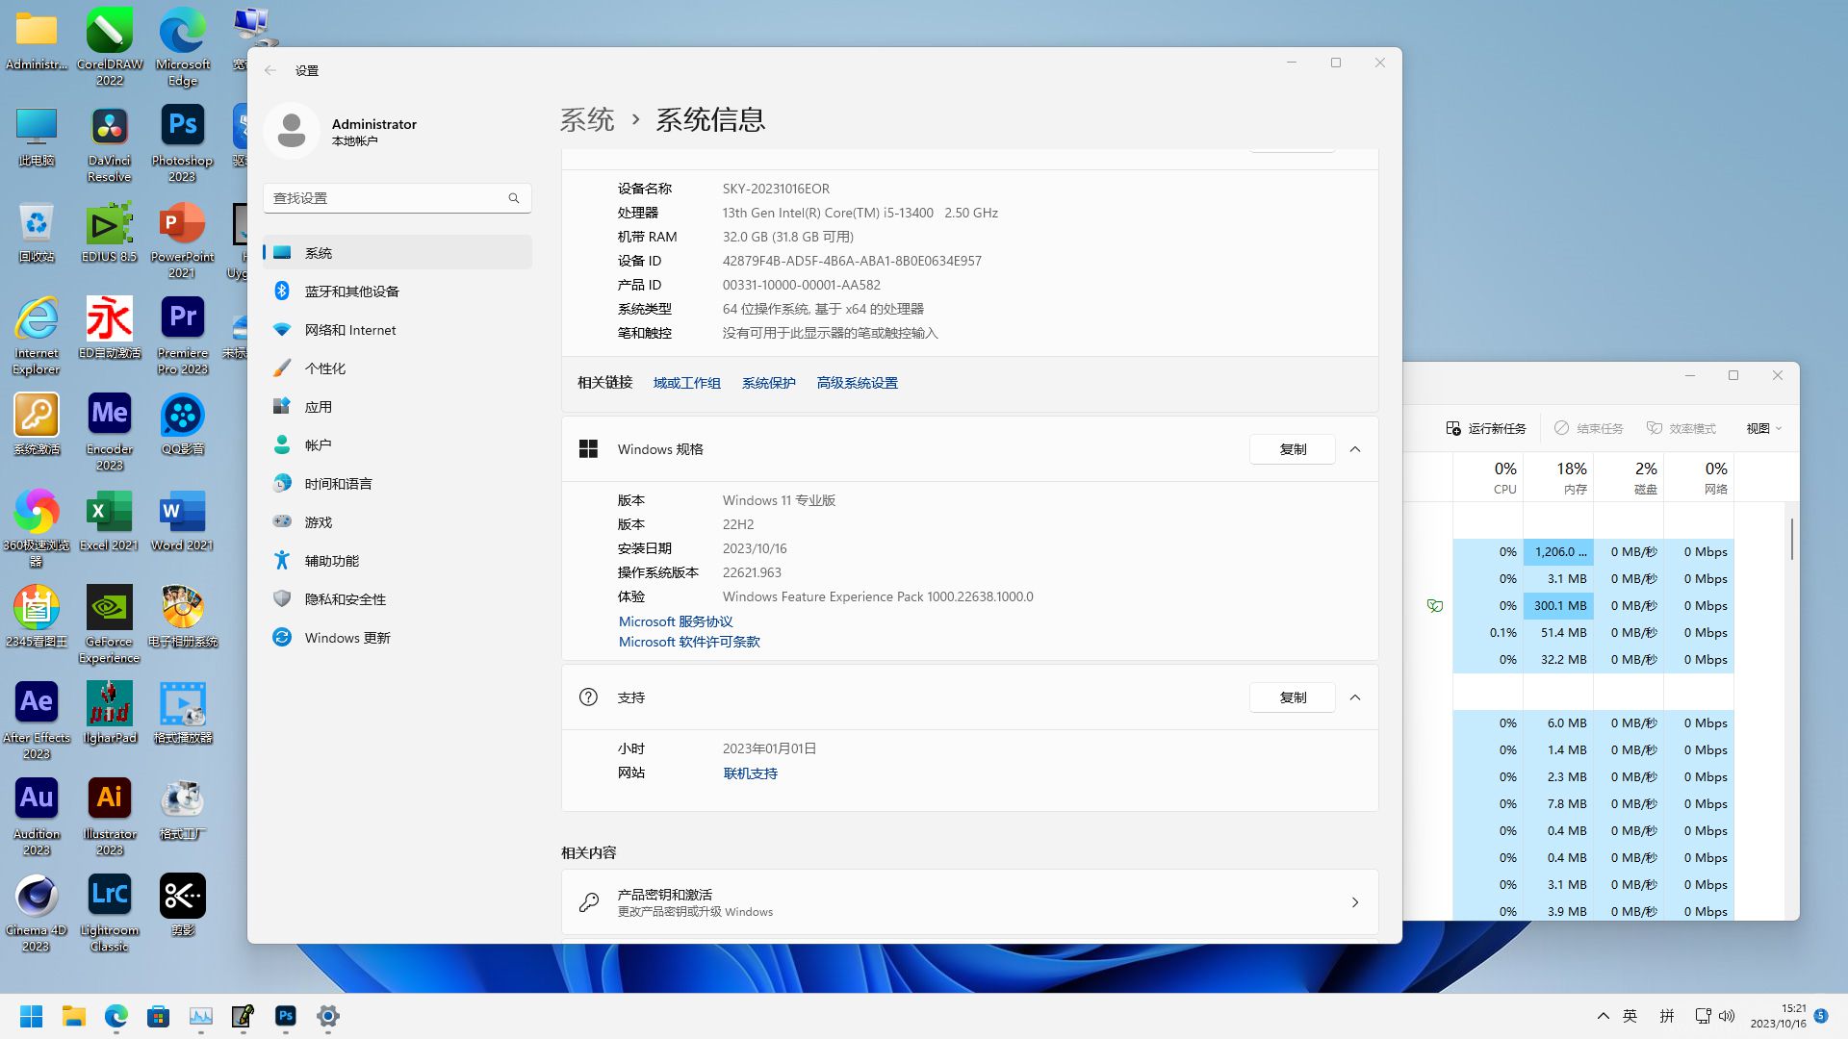This screenshot has height=1039, width=1848.
Task: Open Microsoft Edge desktop shortcut
Action: coord(183,46)
